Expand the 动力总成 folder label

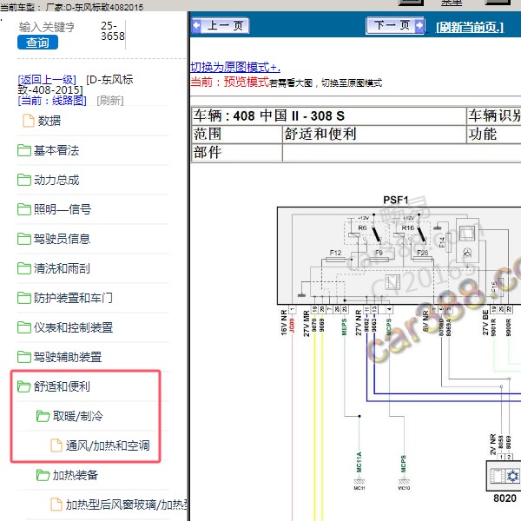56,180
